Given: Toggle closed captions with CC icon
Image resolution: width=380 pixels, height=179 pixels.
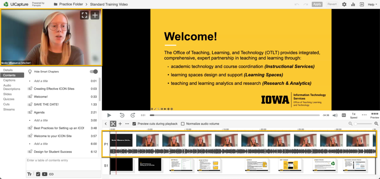Looking at the screenshot, I should point(344,115).
